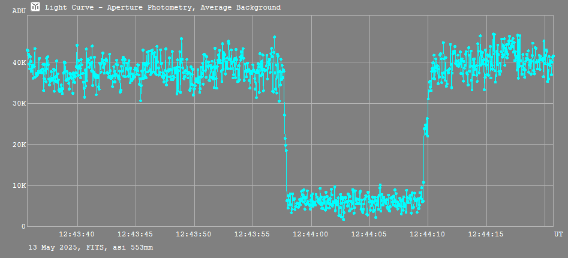
Task: Click the ADU axis unit label
Action: click(19, 11)
